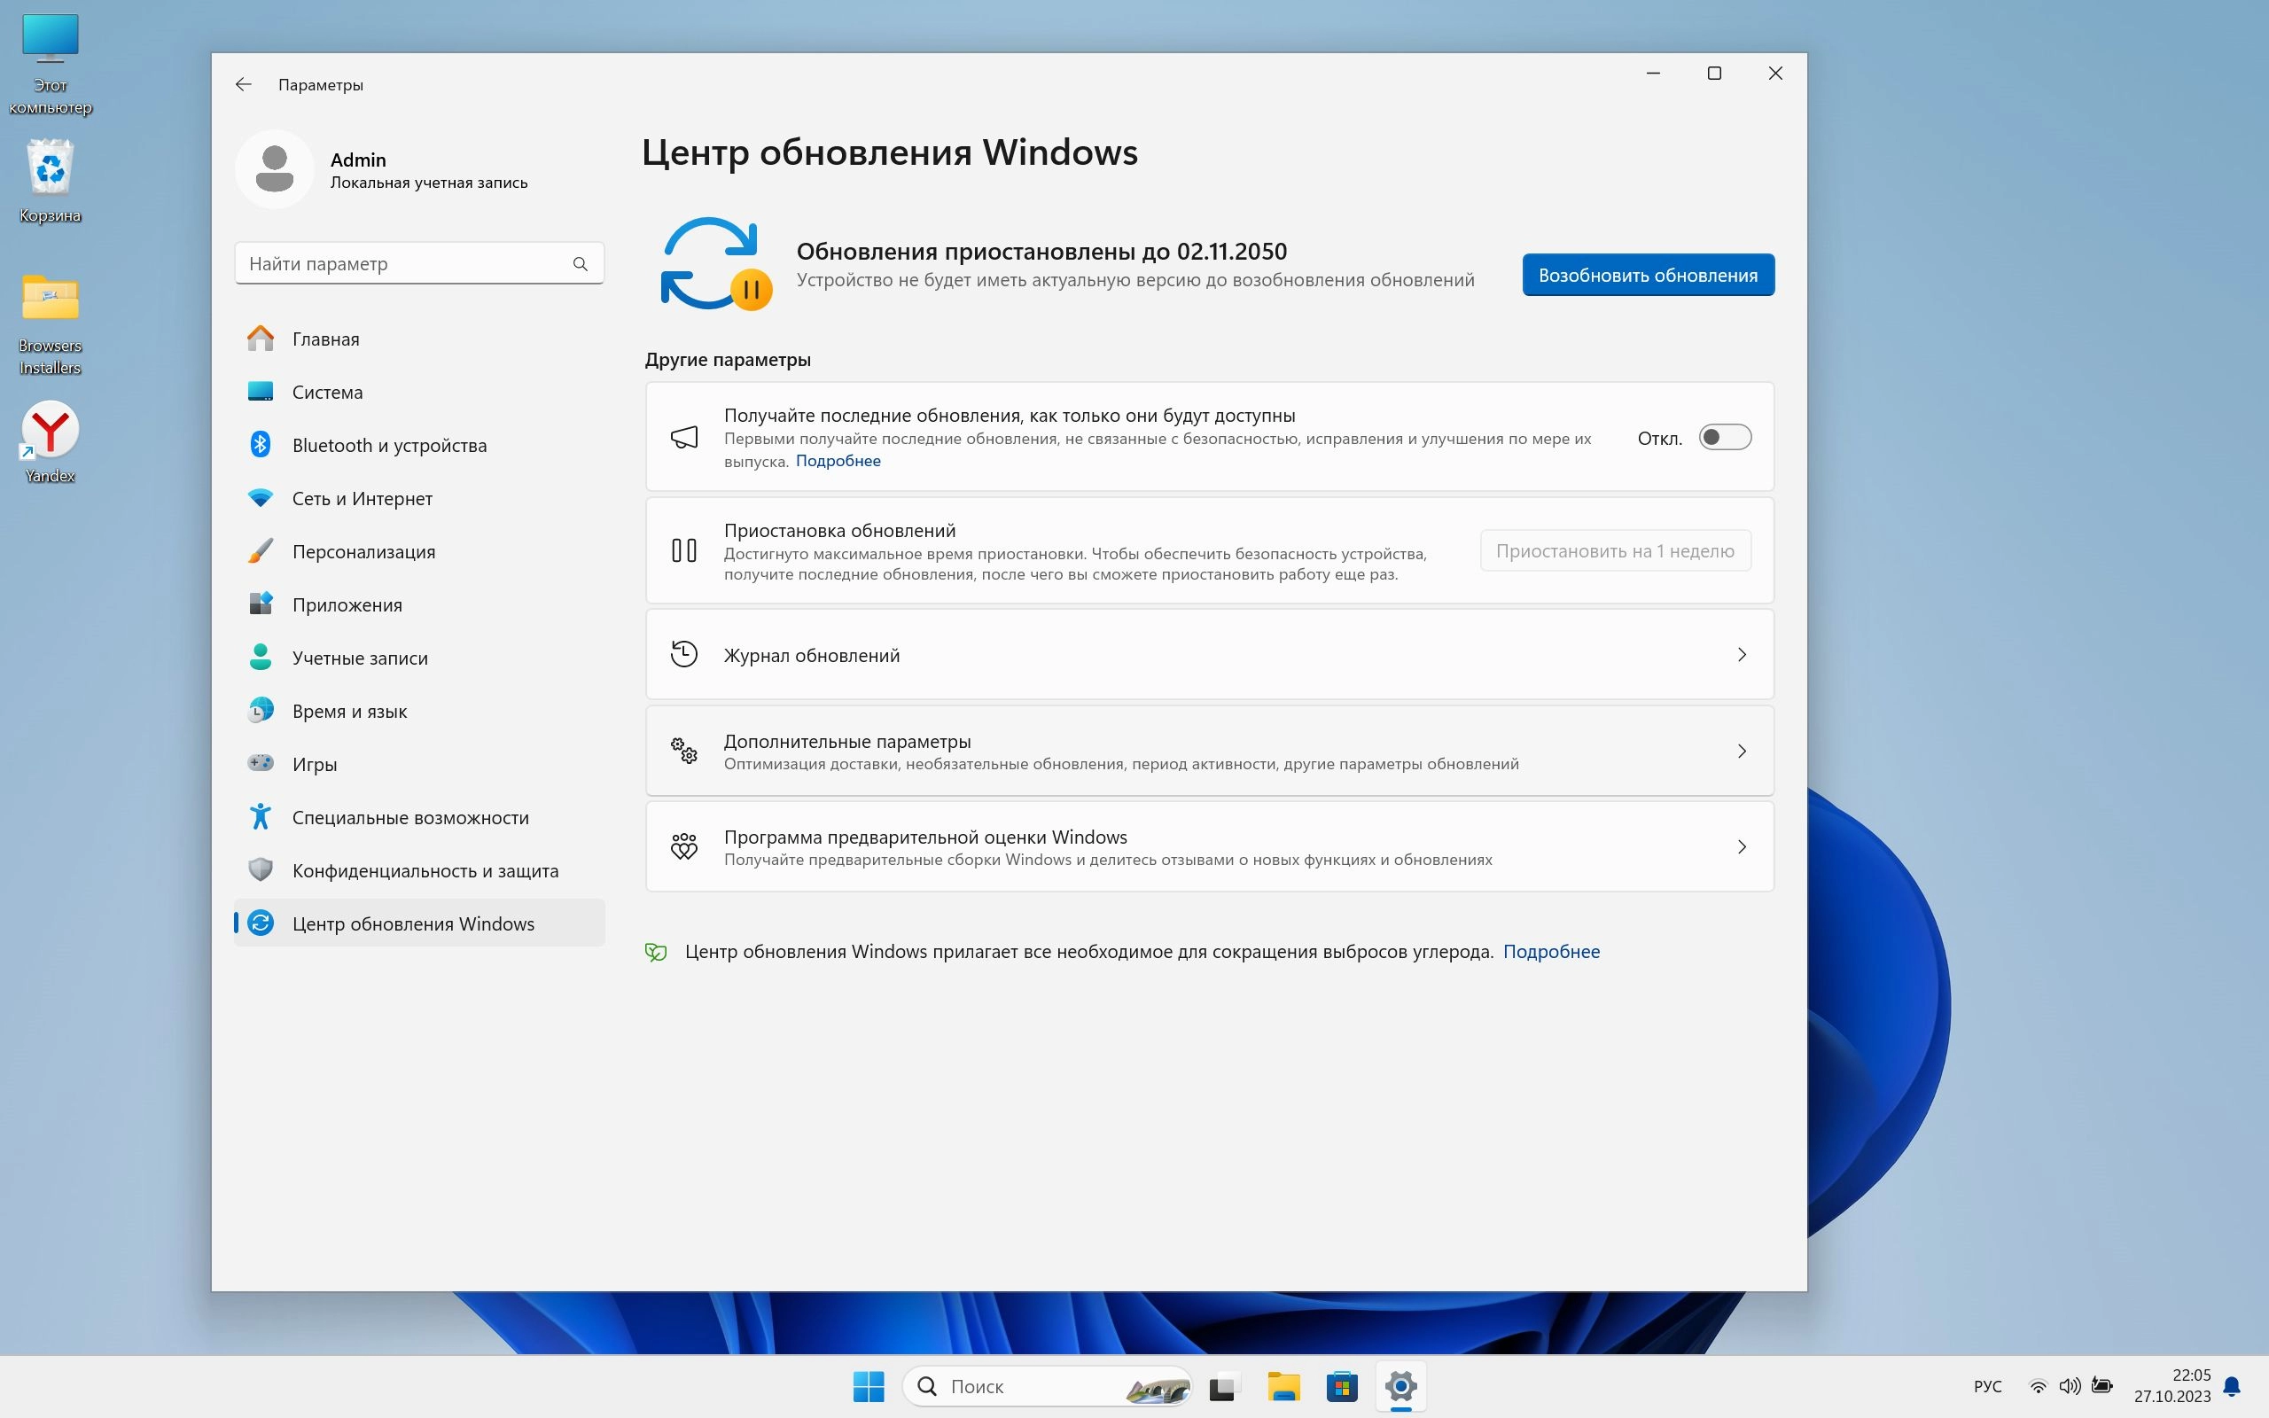The image size is (2269, 1418).
Task: Select the Персонализация brush icon
Action: [261, 551]
